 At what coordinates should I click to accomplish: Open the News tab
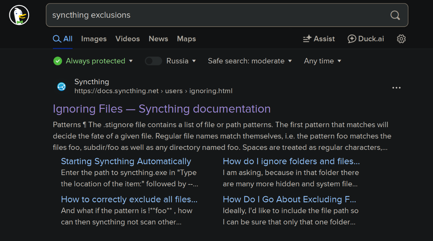point(158,39)
